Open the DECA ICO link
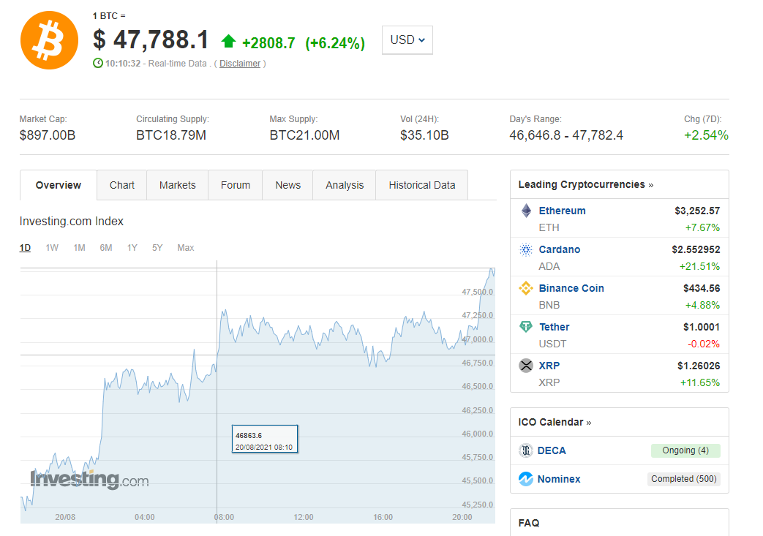 (x=552, y=450)
